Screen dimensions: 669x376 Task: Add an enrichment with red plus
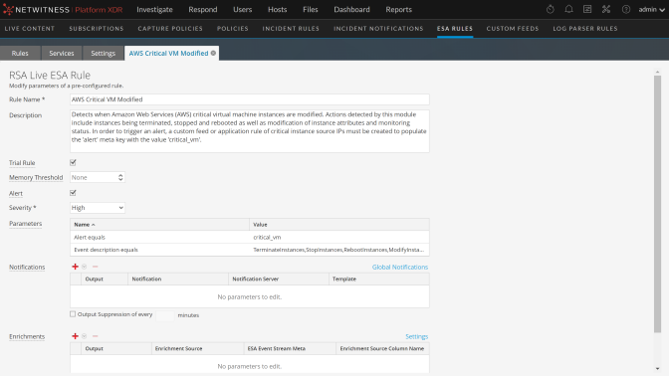[x=75, y=336]
